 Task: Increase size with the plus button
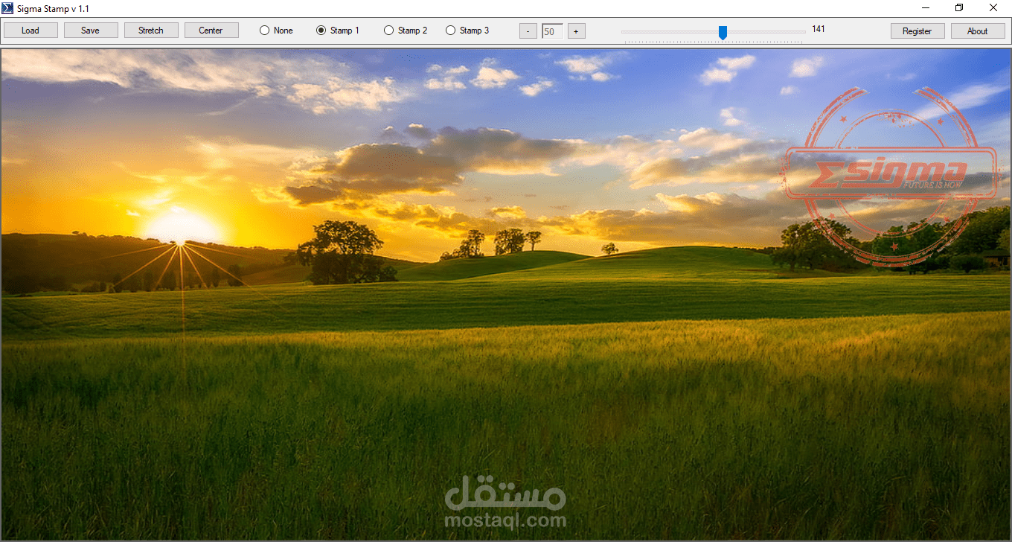pos(576,31)
